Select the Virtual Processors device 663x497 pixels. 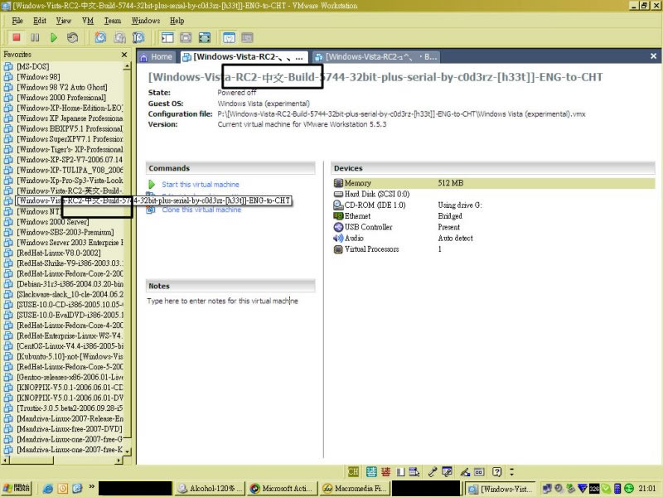click(x=366, y=249)
